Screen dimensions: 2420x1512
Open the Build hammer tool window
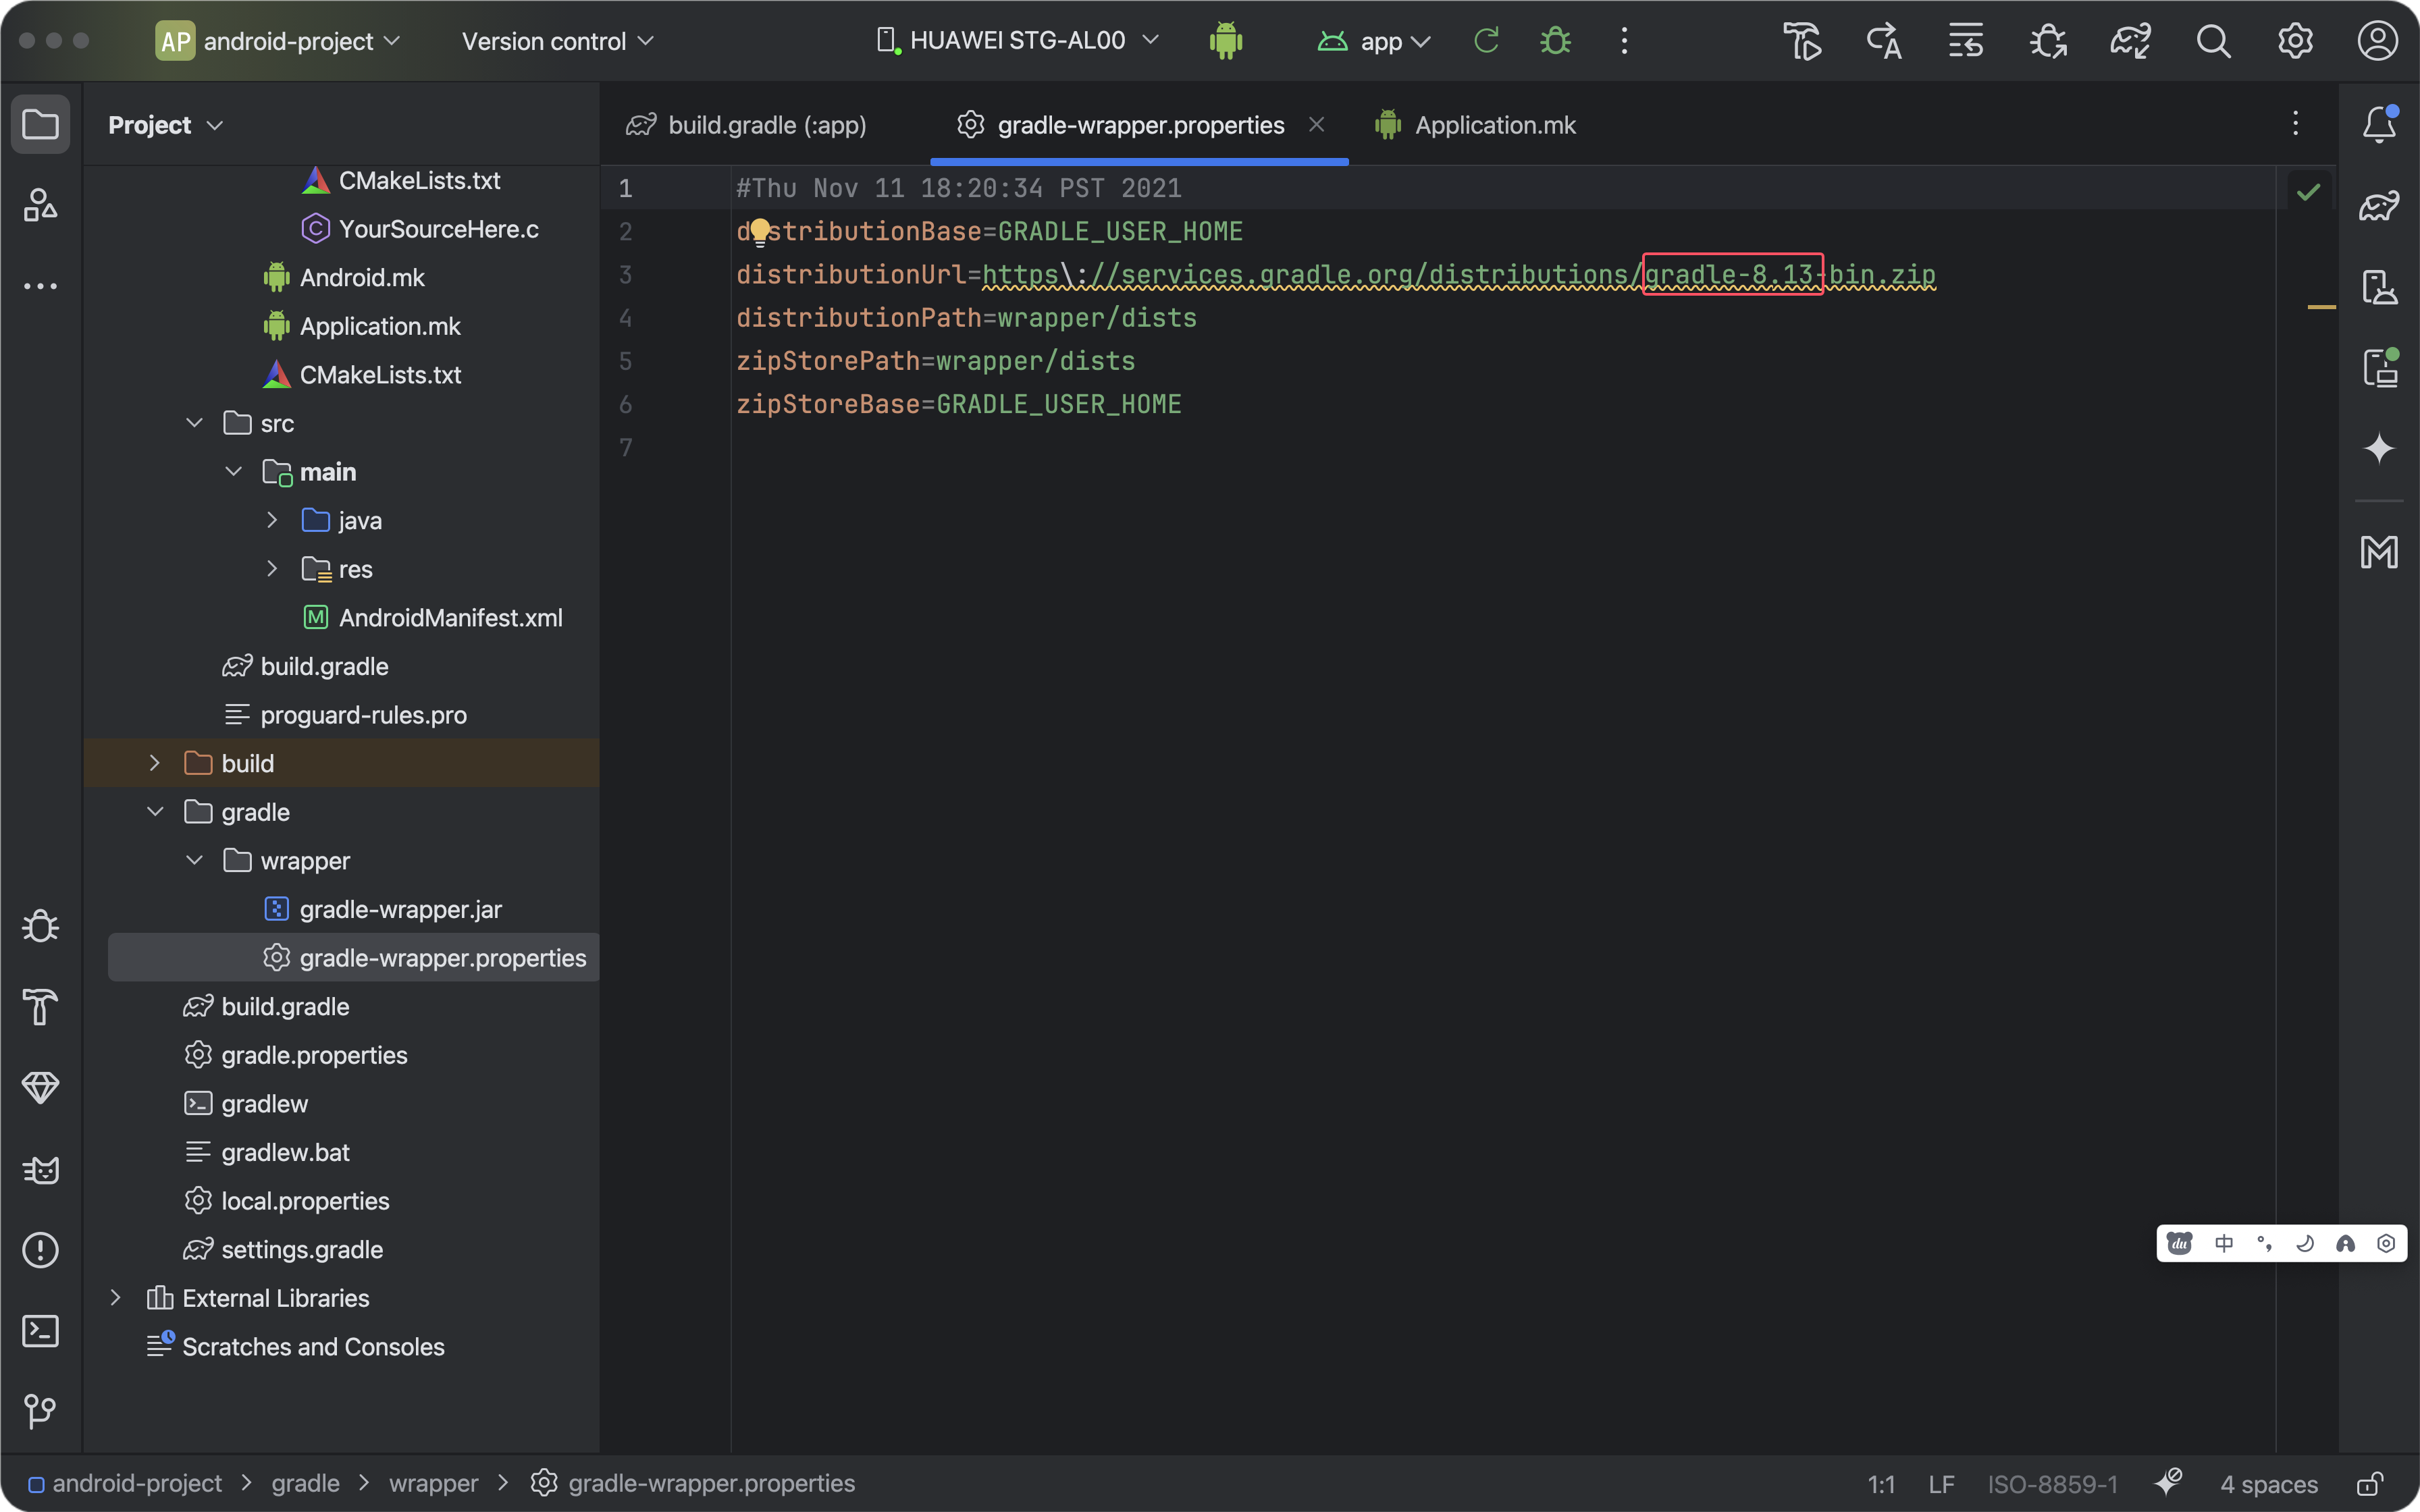40,1007
